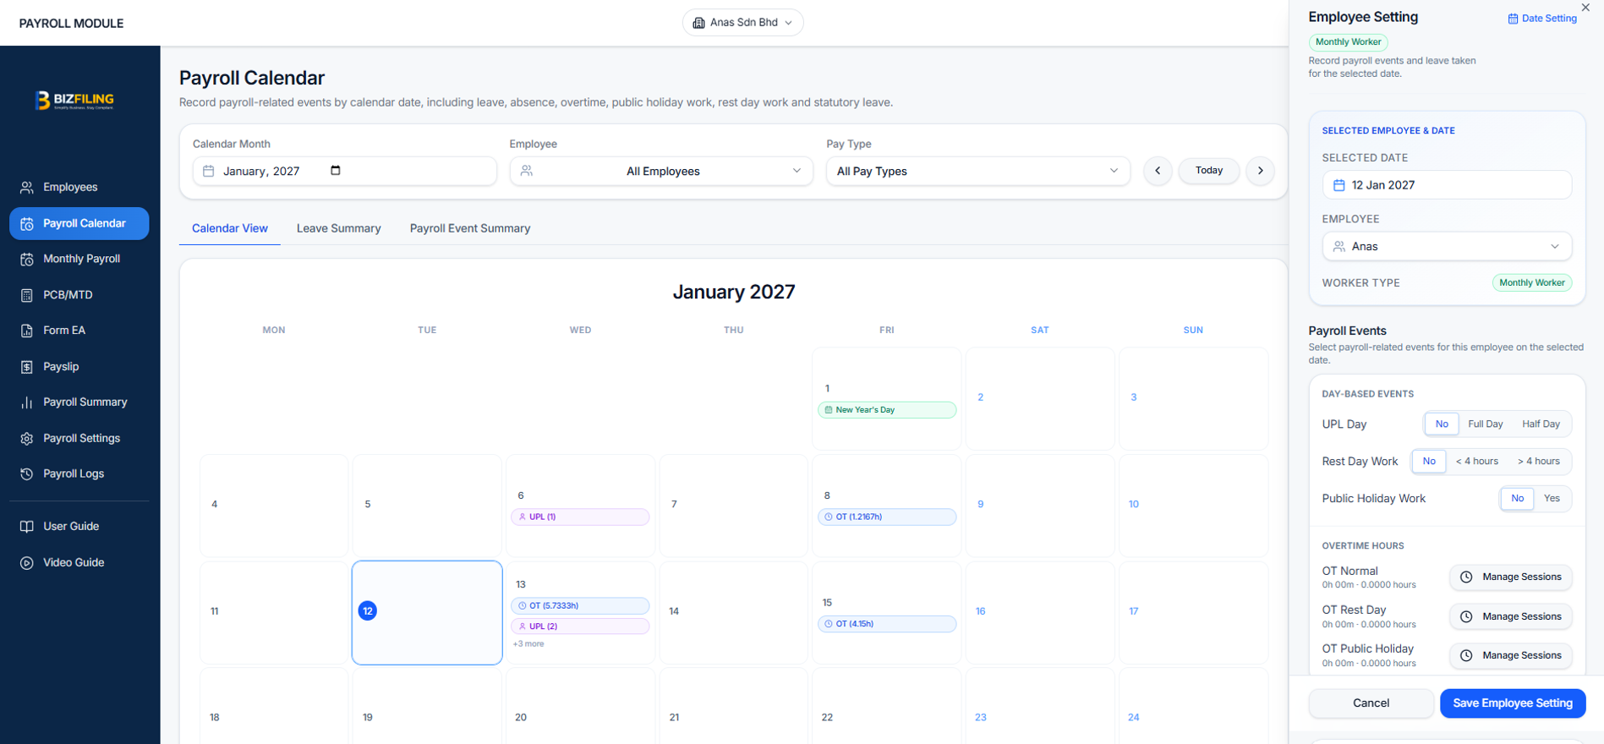This screenshot has height=744, width=1604.
Task: Click the User Guide book icon
Action: tap(27, 526)
